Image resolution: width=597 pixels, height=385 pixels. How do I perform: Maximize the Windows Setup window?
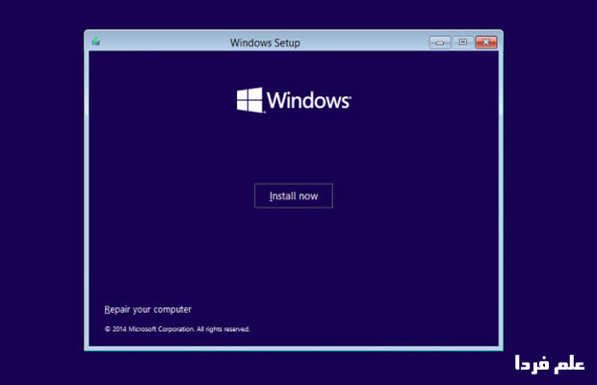(x=462, y=41)
